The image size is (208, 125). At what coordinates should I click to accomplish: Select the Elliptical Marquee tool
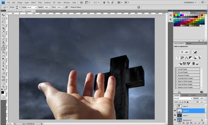[x=3, y=18]
